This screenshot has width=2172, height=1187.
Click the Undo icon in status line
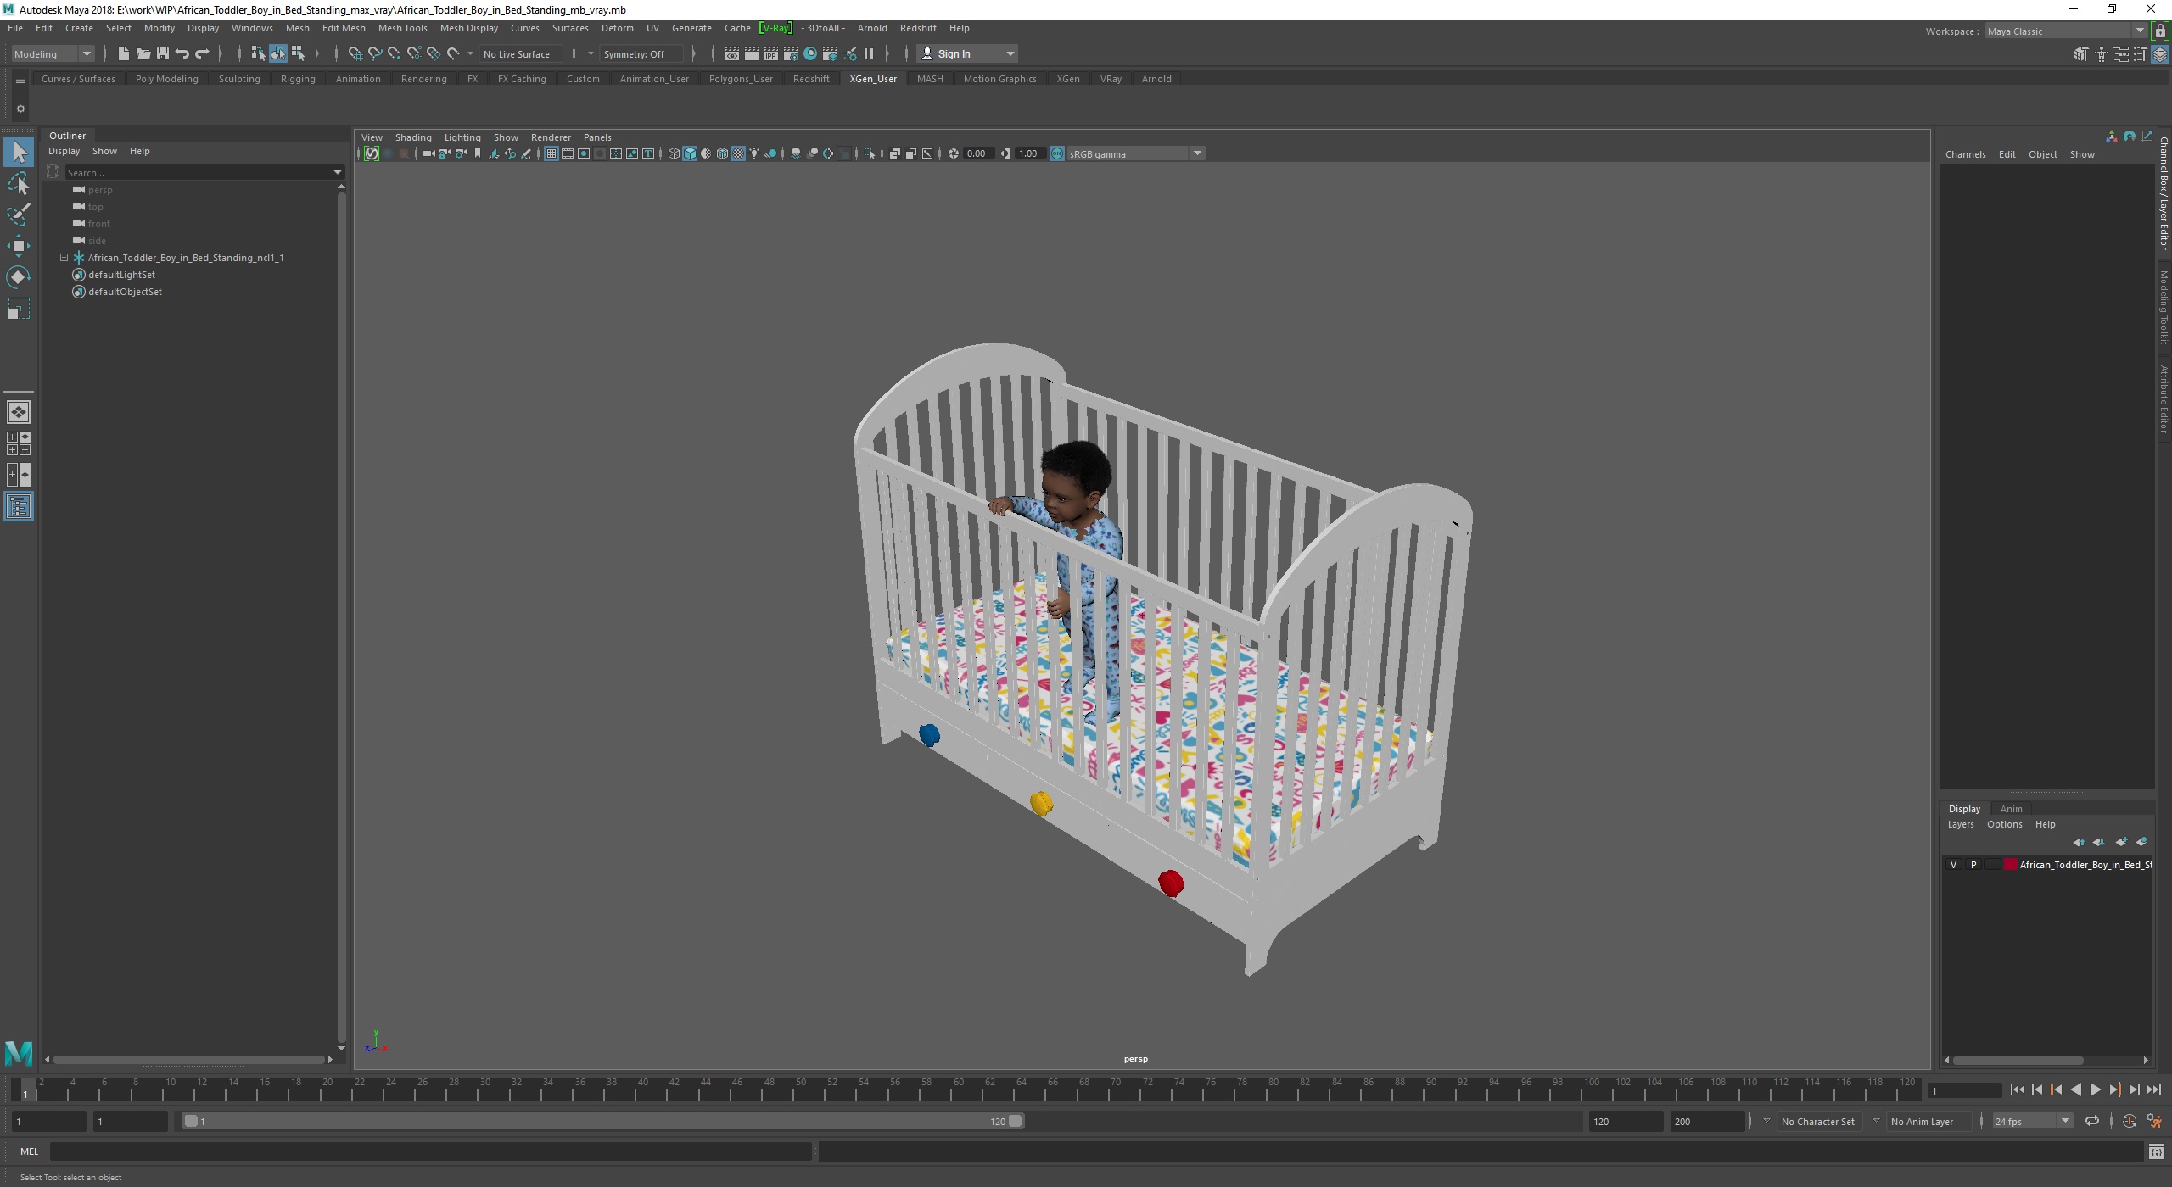point(182,53)
